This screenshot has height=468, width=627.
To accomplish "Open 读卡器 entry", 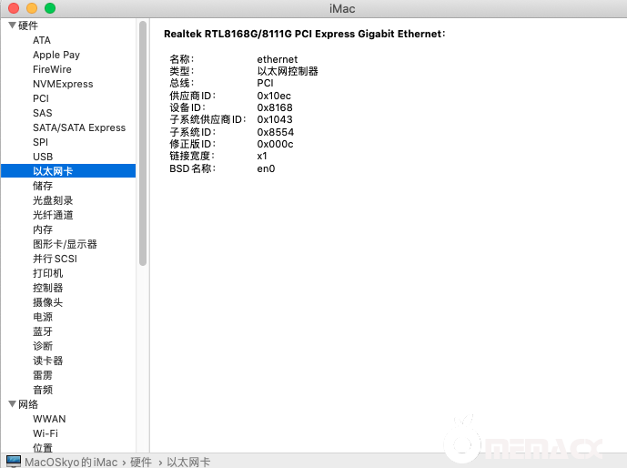I will click(x=48, y=361).
